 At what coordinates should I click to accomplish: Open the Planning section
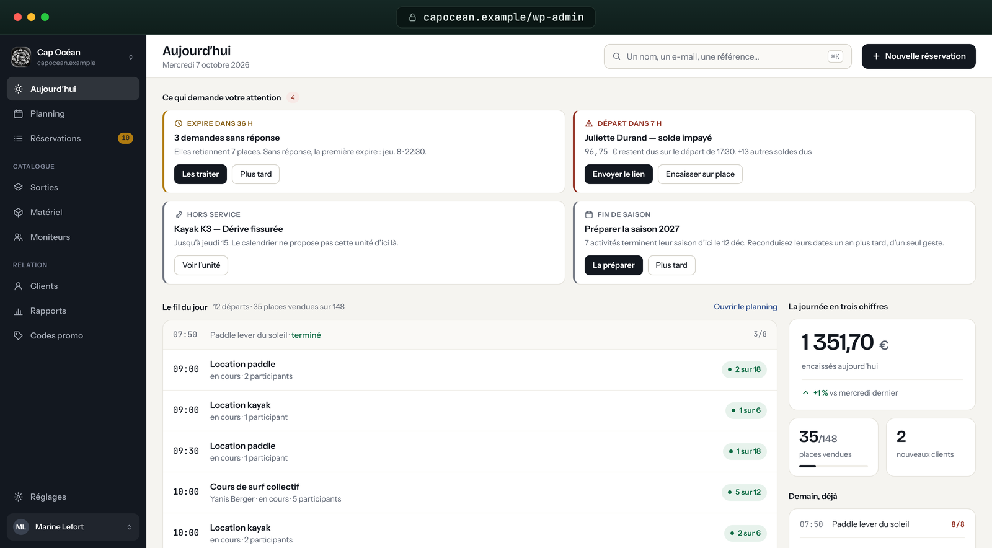(x=73, y=113)
